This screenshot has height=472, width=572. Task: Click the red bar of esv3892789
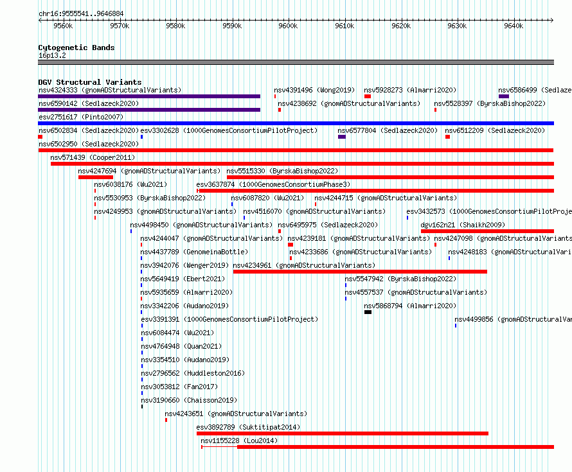point(343,433)
